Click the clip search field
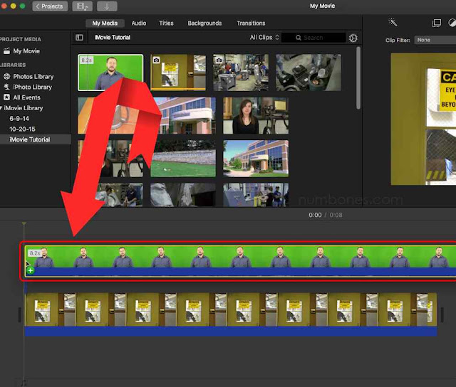Viewport: 456px width, 387px height. pos(313,38)
